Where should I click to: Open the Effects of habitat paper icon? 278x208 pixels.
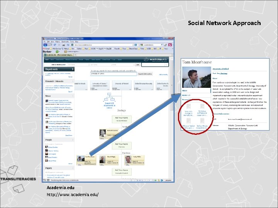coord(188,121)
